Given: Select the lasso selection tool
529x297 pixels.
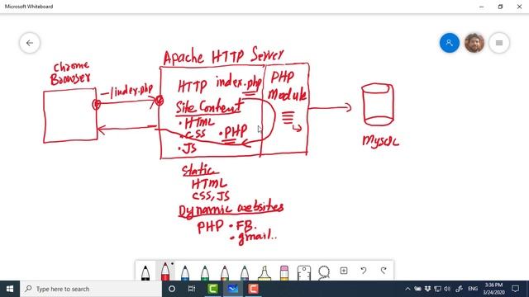Looking at the screenshot, I should pyautogui.click(x=324, y=272).
